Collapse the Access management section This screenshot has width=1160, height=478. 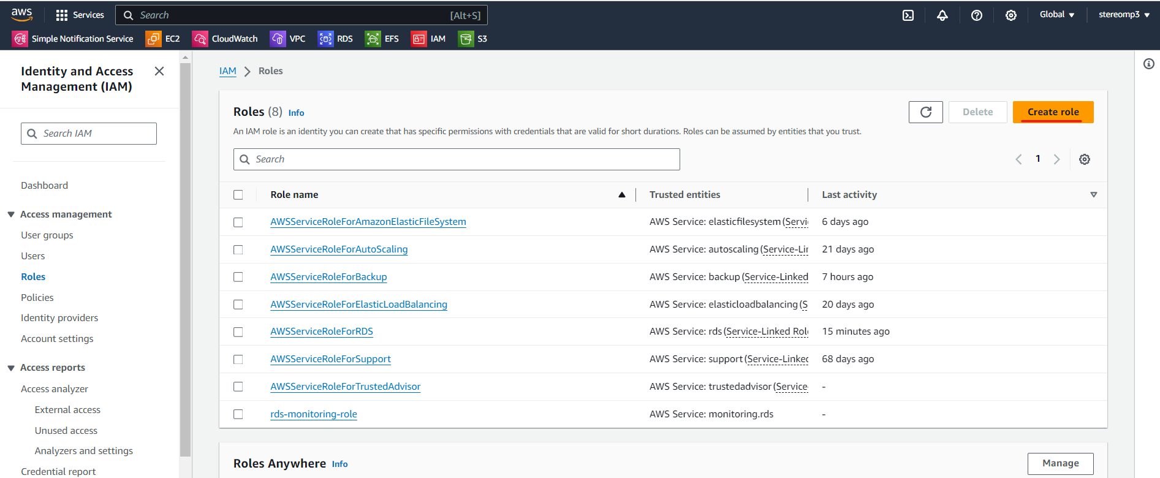pos(11,214)
